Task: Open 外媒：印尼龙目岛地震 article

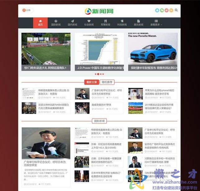Action: [106, 146]
